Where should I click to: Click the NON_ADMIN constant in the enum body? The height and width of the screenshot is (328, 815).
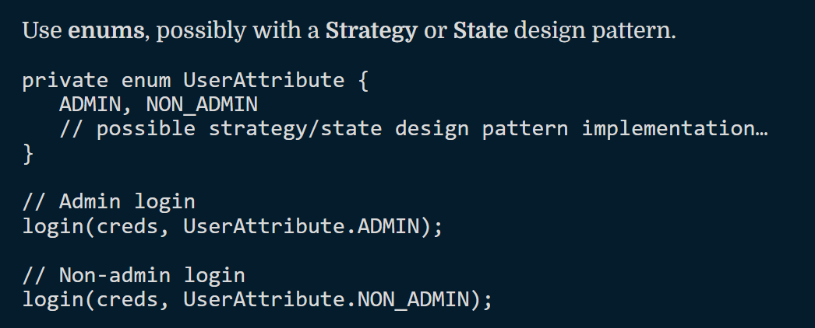tap(202, 105)
